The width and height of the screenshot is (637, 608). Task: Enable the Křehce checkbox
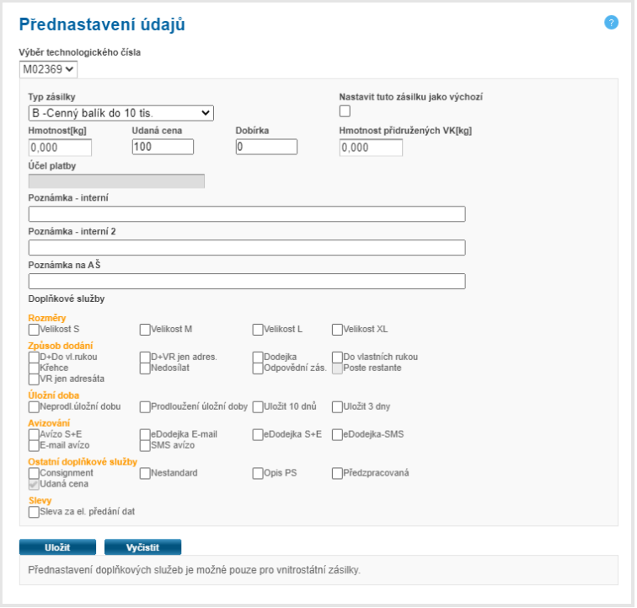pyautogui.click(x=34, y=369)
